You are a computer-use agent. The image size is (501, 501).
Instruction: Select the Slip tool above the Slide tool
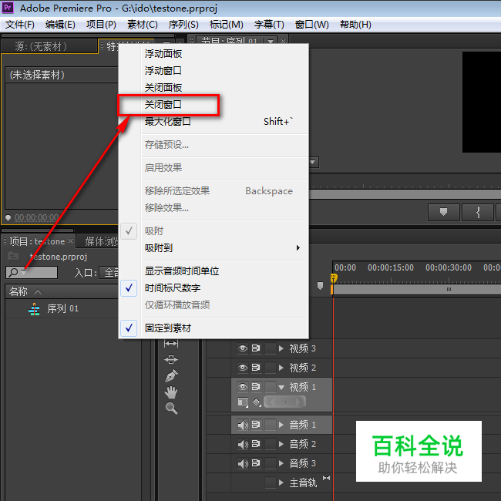click(x=171, y=344)
